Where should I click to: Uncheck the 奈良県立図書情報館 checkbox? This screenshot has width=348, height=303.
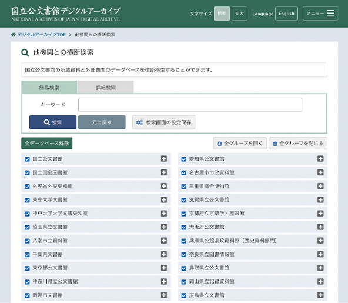click(184, 255)
